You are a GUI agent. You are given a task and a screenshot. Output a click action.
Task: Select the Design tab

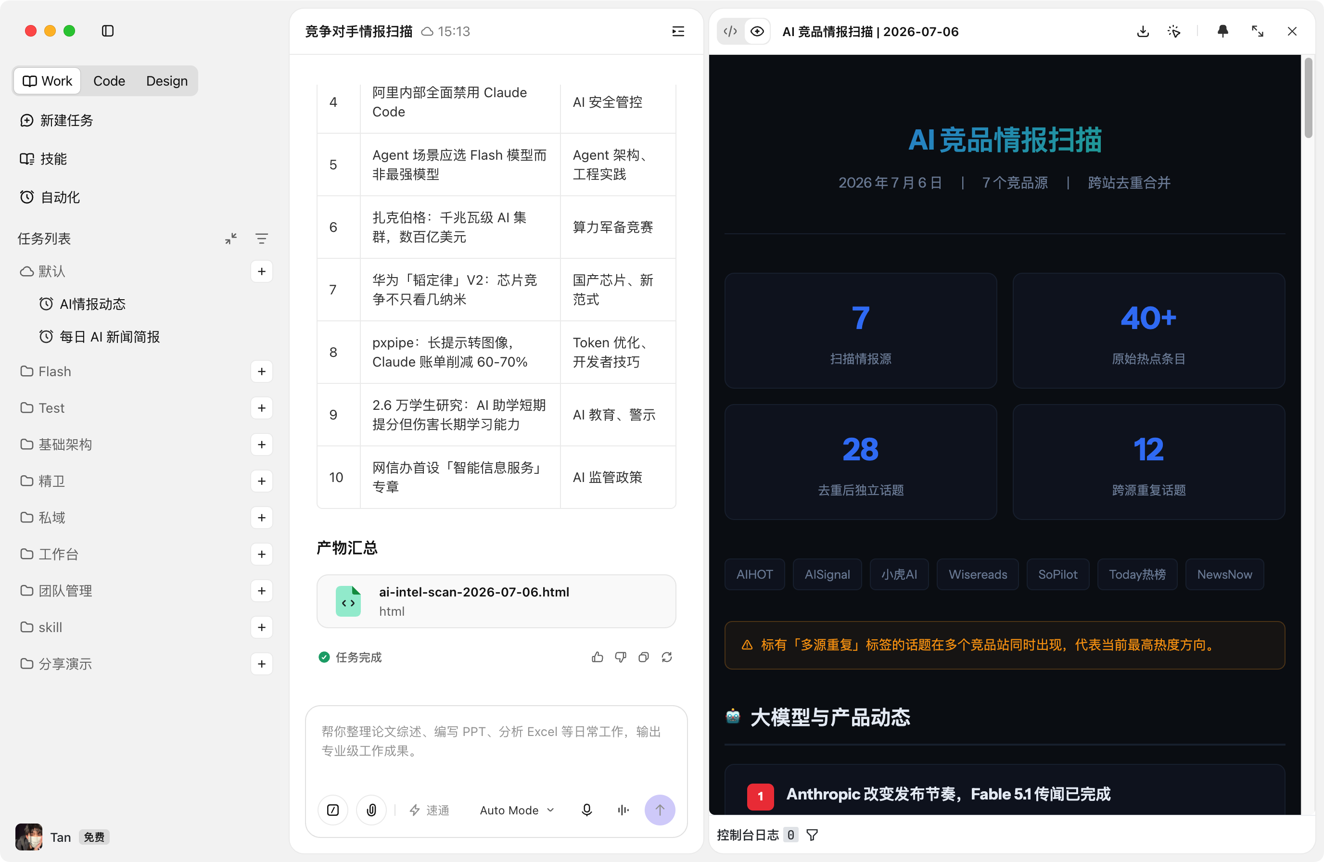pyautogui.click(x=167, y=81)
